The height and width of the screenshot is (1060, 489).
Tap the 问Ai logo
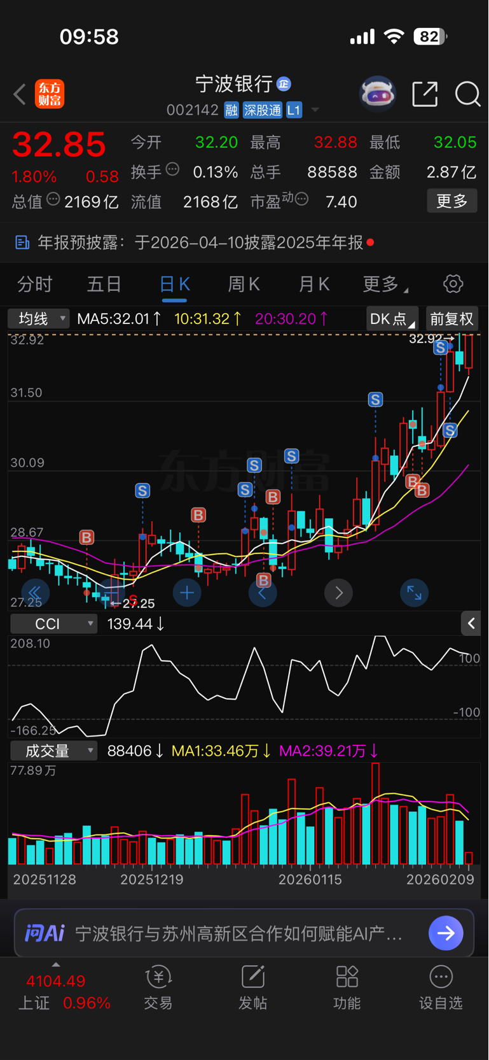pyautogui.click(x=45, y=933)
